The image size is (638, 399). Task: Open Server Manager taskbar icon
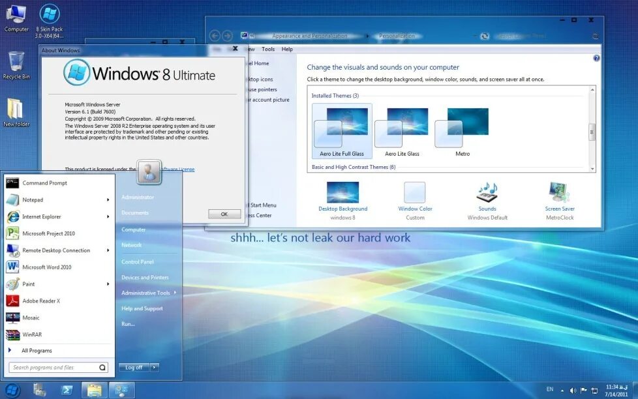tap(40, 390)
